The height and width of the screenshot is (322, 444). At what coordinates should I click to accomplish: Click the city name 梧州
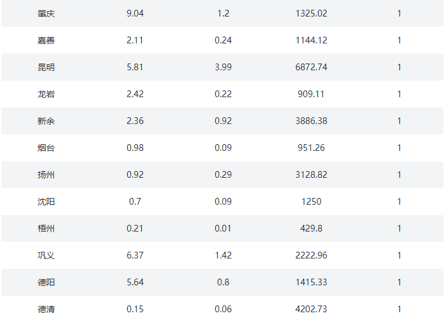(x=46, y=229)
